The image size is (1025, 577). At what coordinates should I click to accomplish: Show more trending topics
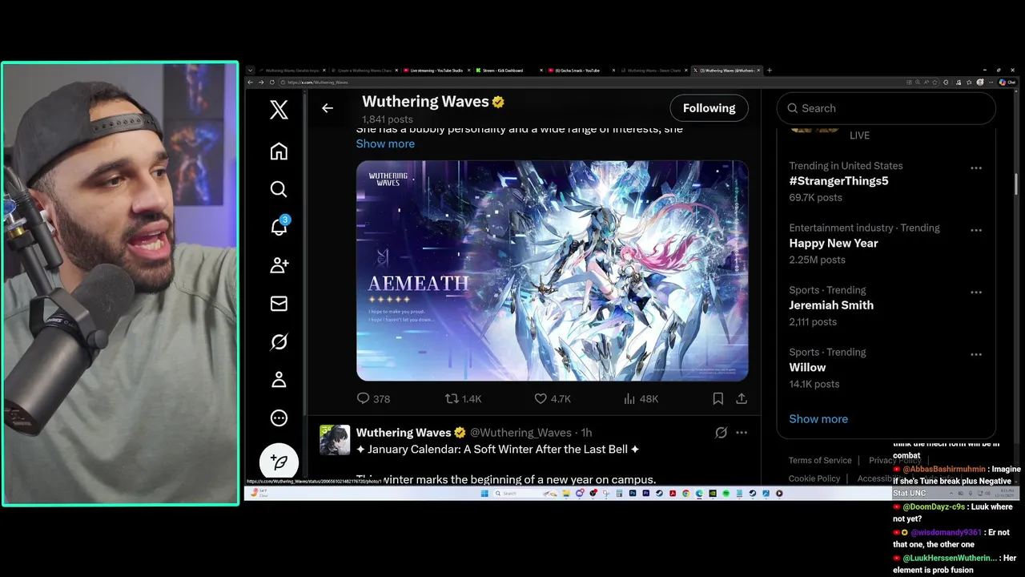pos(818,418)
